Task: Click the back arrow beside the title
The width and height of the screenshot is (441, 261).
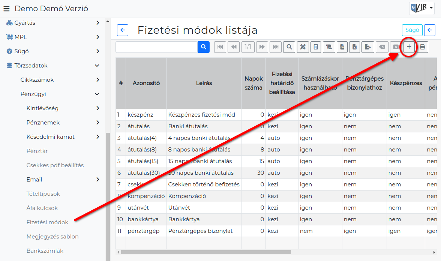Action: [x=123, y=30]
